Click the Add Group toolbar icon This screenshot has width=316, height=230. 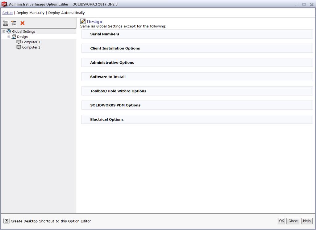[6, 23]
